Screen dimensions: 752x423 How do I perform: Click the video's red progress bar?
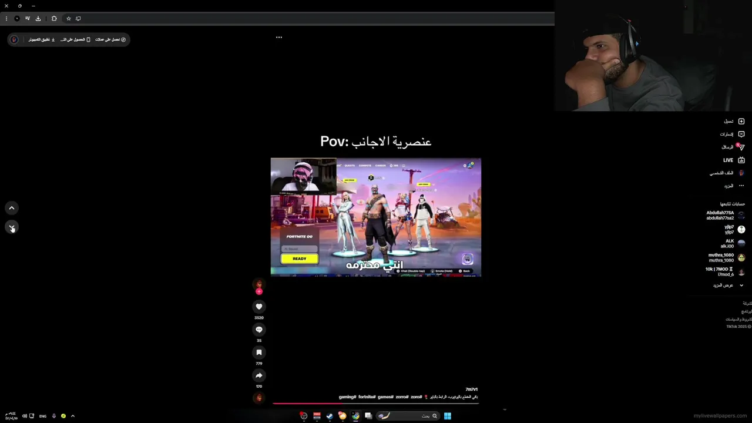coord(376,403)
